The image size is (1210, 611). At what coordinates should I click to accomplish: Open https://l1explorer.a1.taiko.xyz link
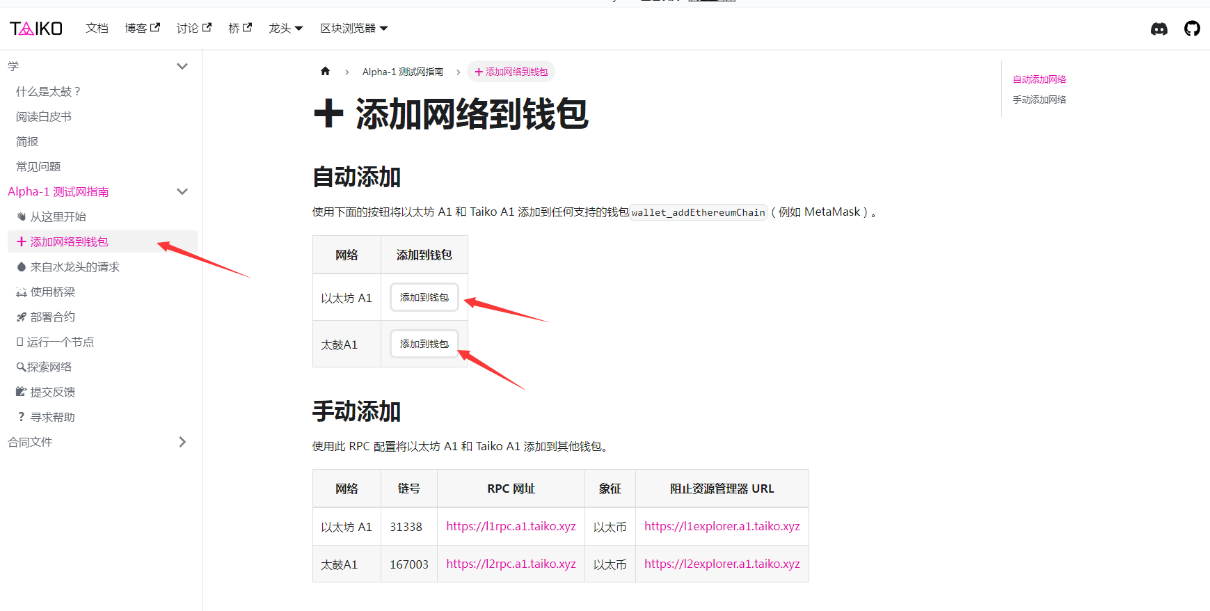722,526
